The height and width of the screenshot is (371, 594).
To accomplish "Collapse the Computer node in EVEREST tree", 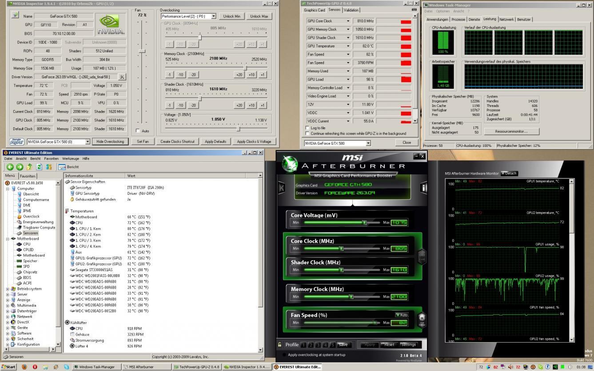I will pyautogui.click(x=8, y=189).
